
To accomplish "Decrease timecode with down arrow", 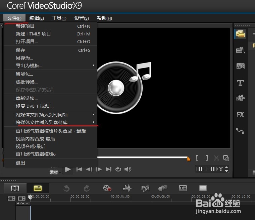I will [x=226, y=171].
